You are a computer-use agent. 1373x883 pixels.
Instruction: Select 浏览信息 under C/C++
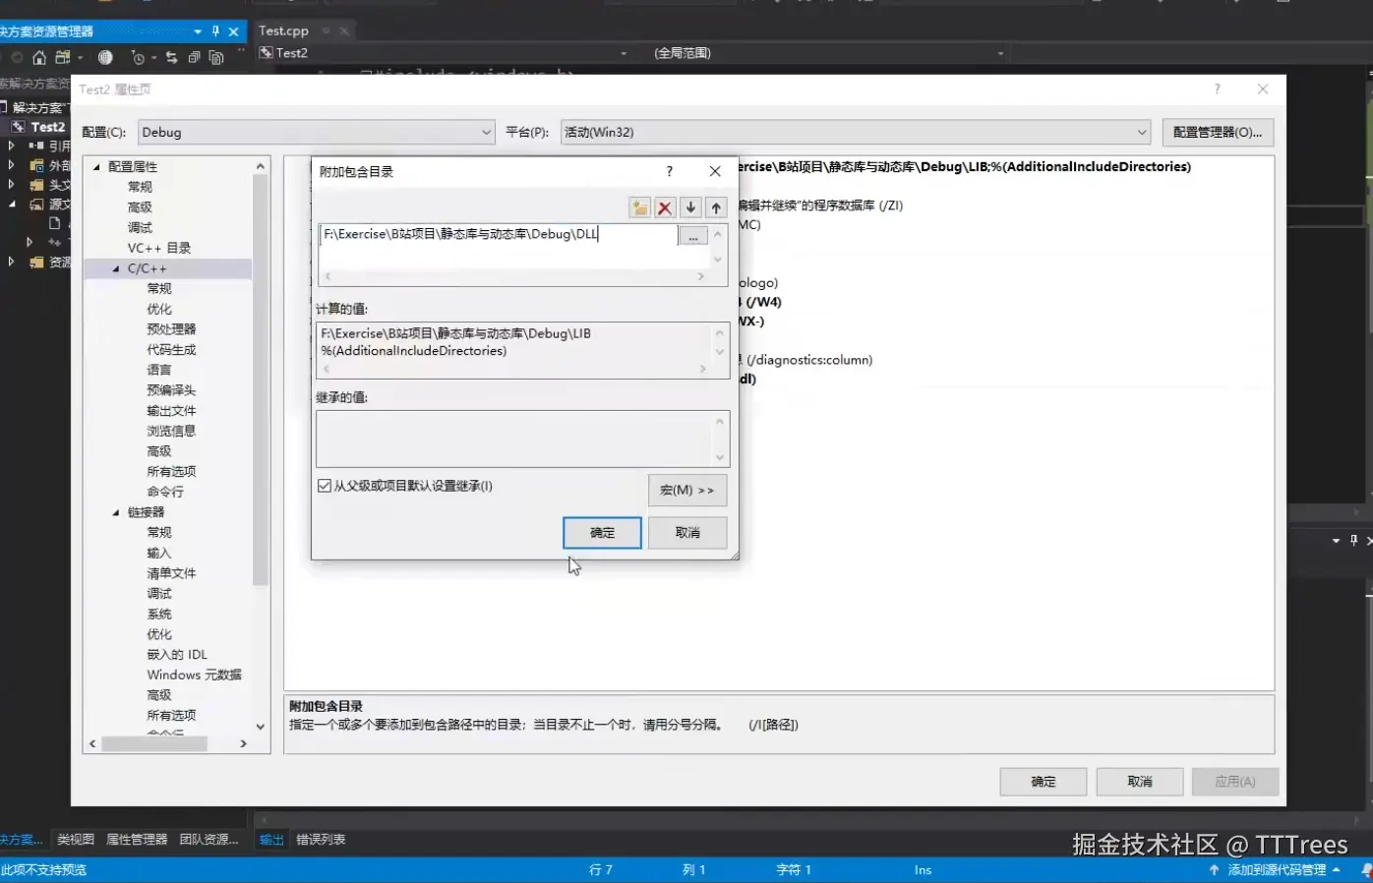(171, 431)
